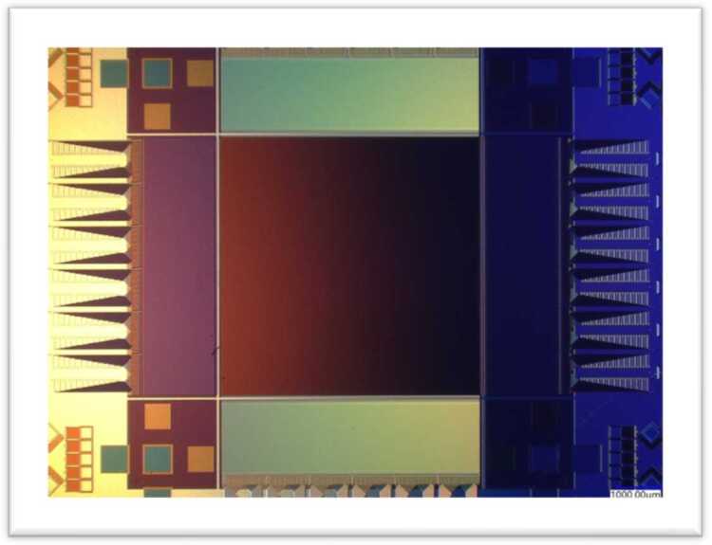Viewport: 712px width, 545px height.
Task: Click the 1000.00um scale bar label
Action: (x=636, y=494)
